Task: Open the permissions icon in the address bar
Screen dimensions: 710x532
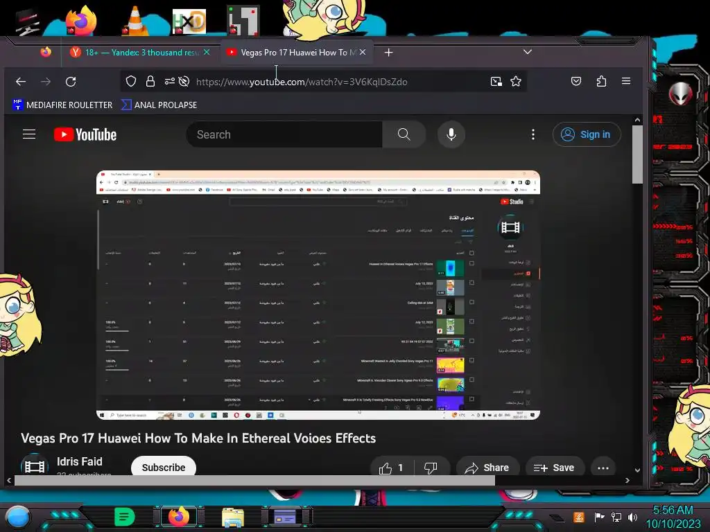Action: tap(169, 82)
